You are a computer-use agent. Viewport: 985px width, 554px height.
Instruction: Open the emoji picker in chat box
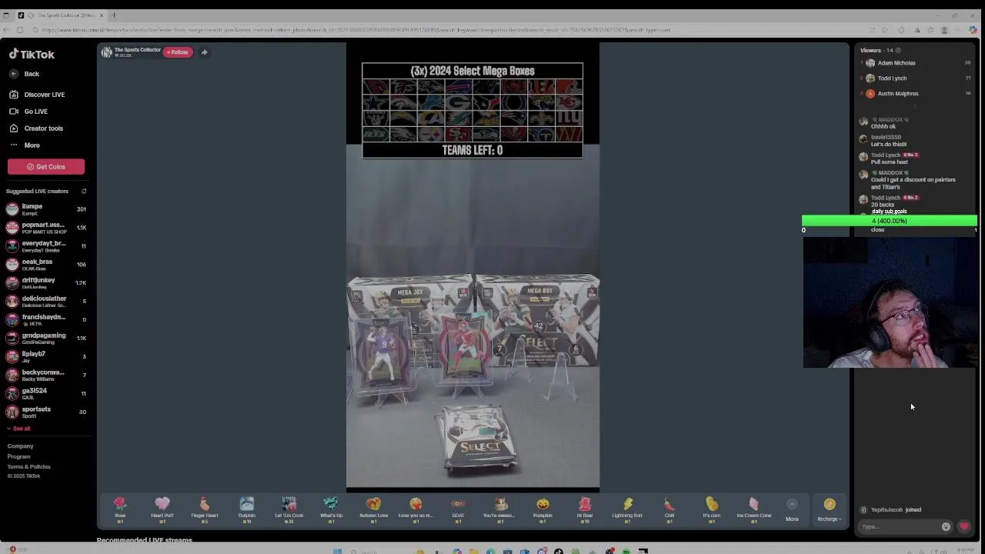(946, 527)
